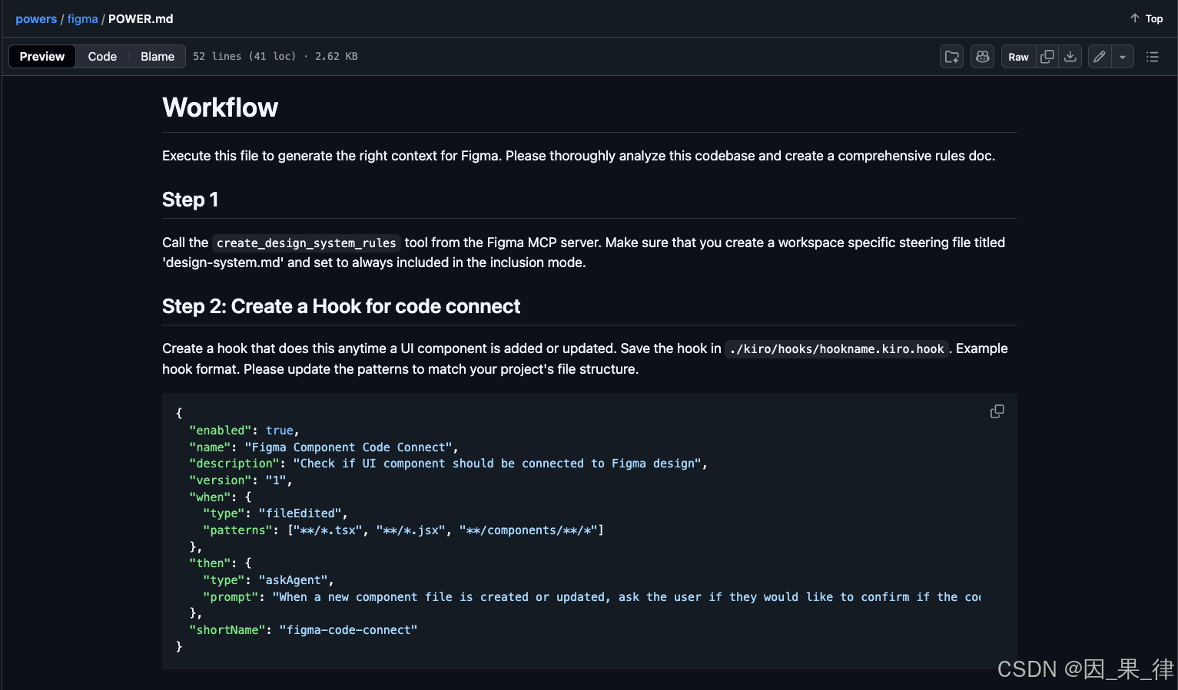This screenshot has width=1178, height=690.
Task: Click the "shortName": "figma-code-connect" line
Action: tap(304, 630)
